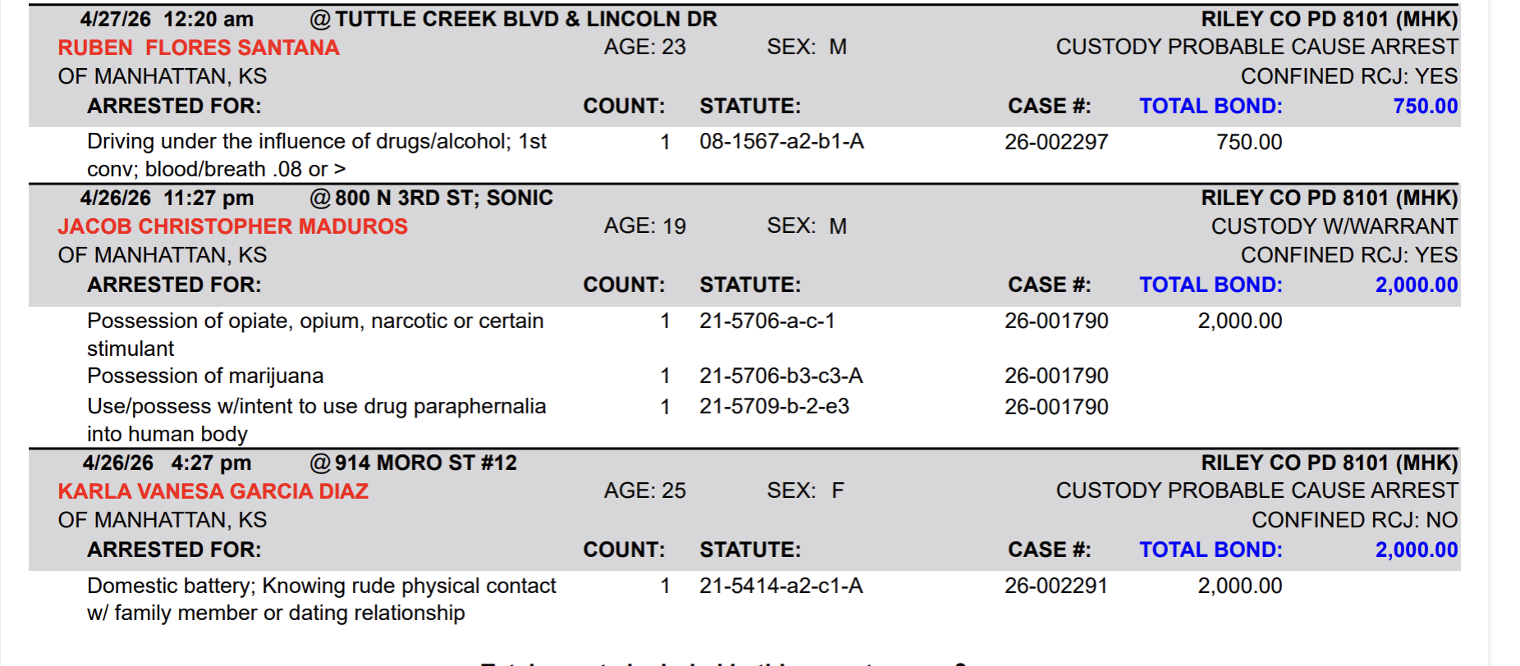1520x666 pixels.
Task: Click the CONFINED RCJ: NO text
Action: [x=1353, y=520]
